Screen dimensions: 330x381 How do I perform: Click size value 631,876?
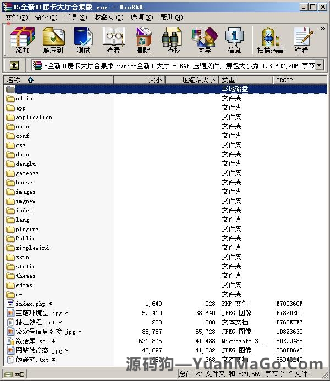[150, 341]
